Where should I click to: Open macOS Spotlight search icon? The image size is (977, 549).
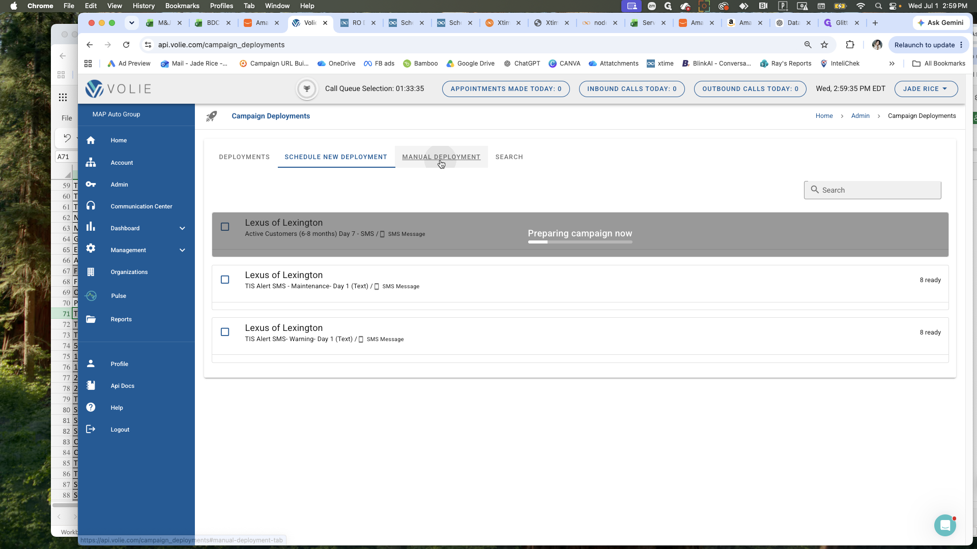878,6
